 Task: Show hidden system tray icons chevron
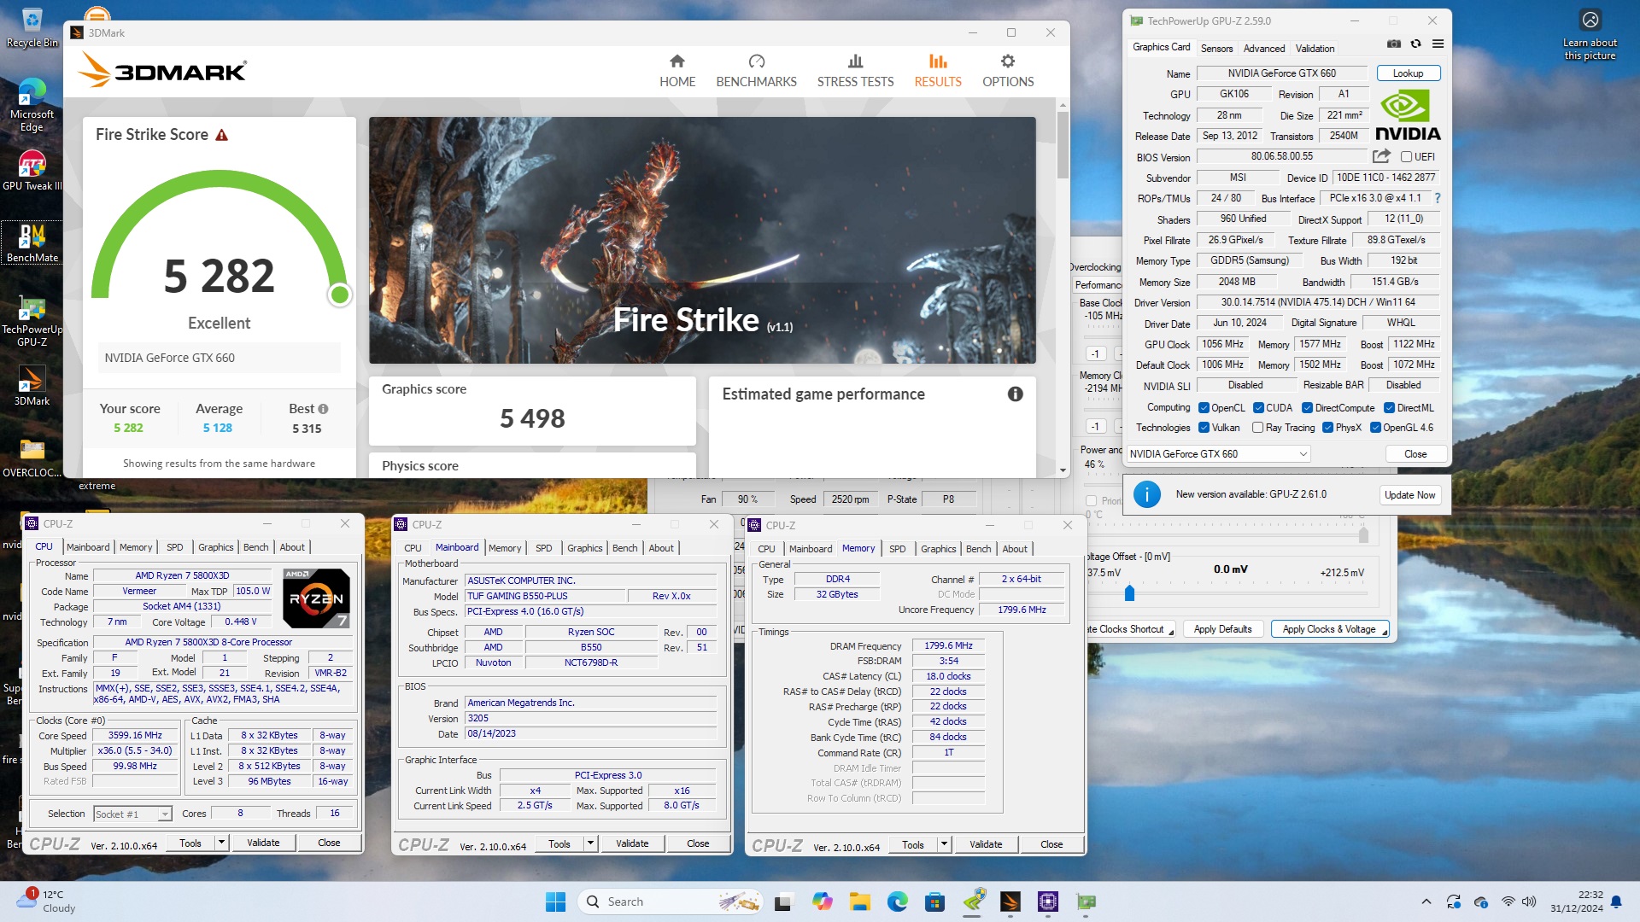click(1426, 902)
